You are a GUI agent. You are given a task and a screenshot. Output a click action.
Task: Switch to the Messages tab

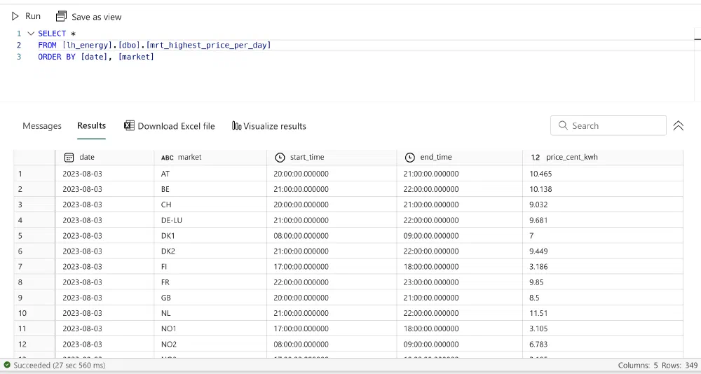click(x=42, y=126)
